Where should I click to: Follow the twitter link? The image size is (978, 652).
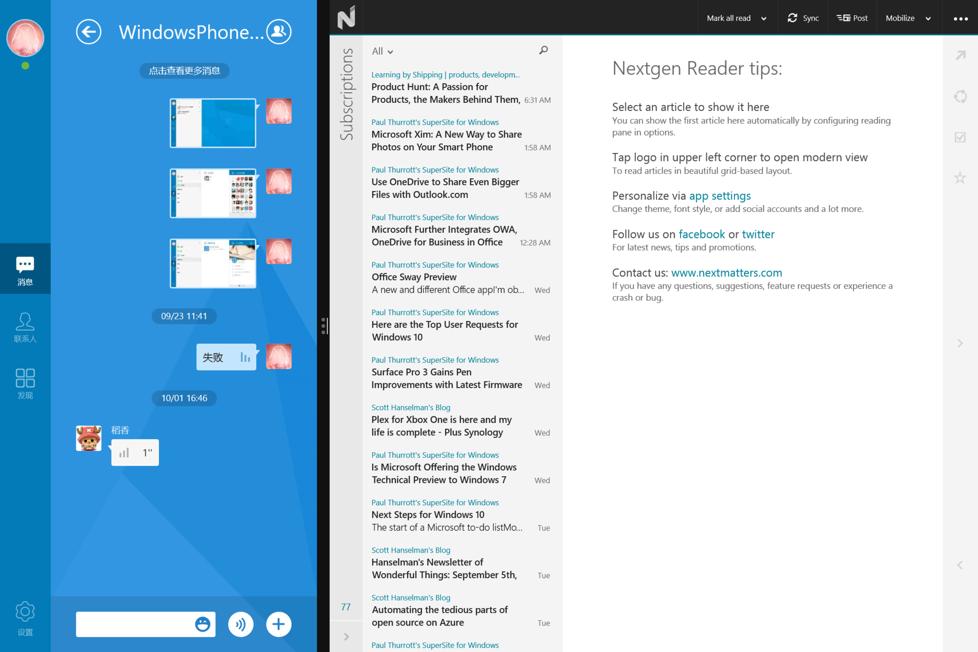click(758, 234)
